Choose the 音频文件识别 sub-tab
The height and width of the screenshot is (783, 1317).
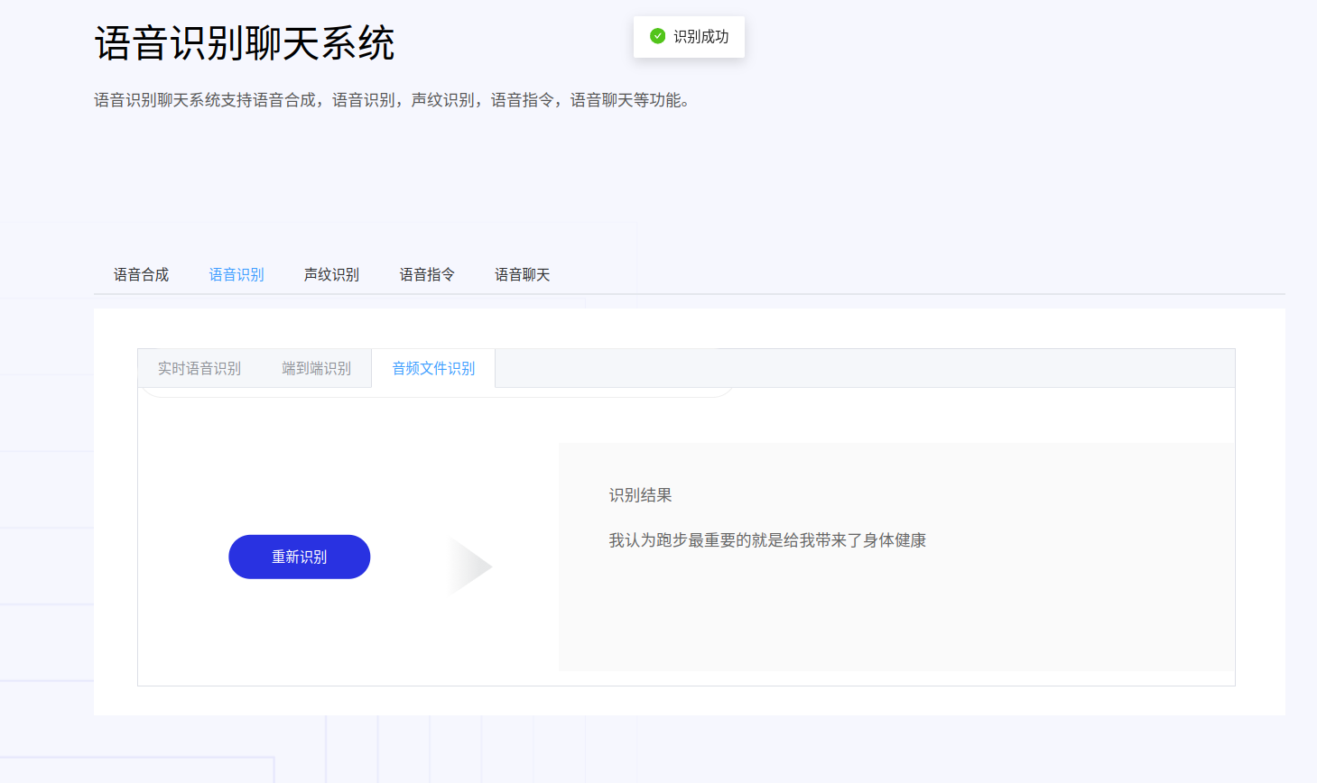(x=433, y=369)
